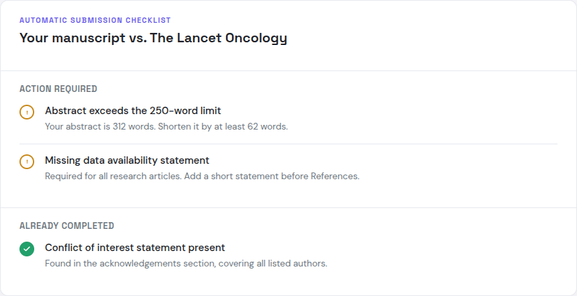Click the 'Your abstract is 312 words' sentence

pyautogui.click(x=100, y=127)
